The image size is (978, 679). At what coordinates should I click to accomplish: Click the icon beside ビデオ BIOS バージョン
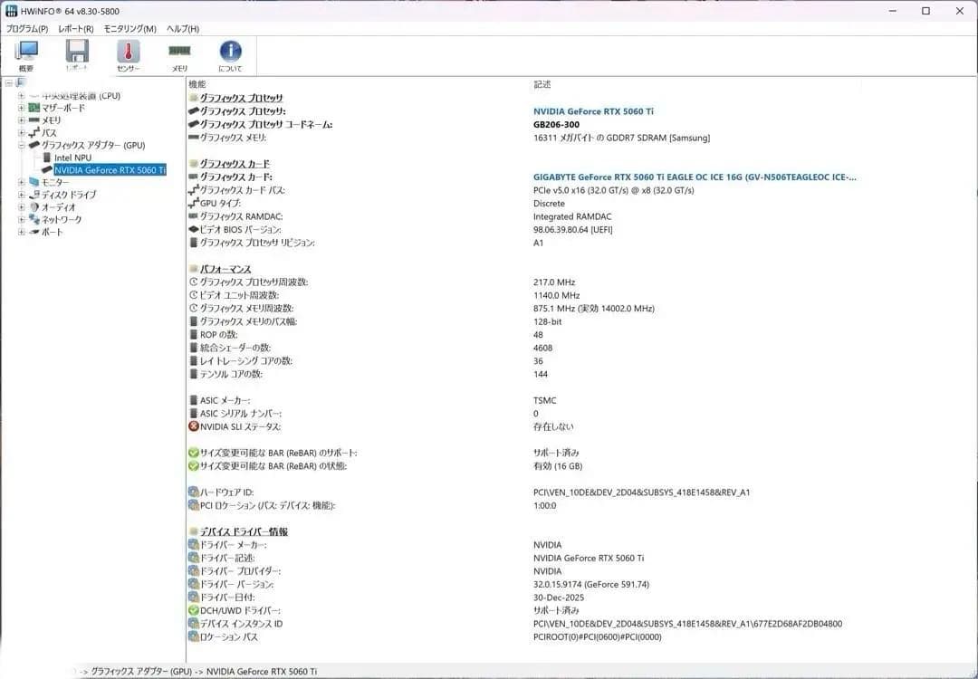coord(194,229)
